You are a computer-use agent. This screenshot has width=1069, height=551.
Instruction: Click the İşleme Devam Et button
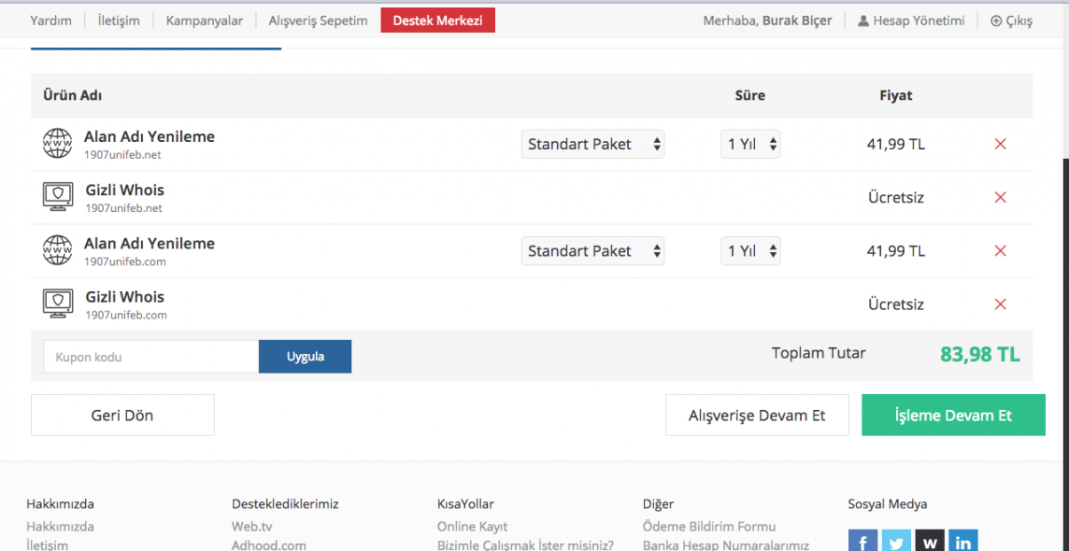point(953,416)
